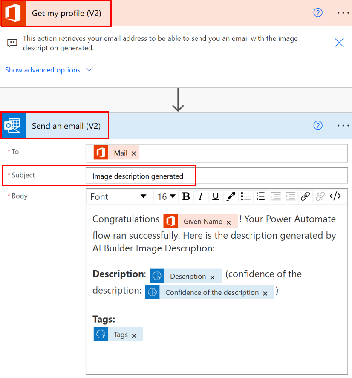Apply italic formatting

[x=201, y=196]
